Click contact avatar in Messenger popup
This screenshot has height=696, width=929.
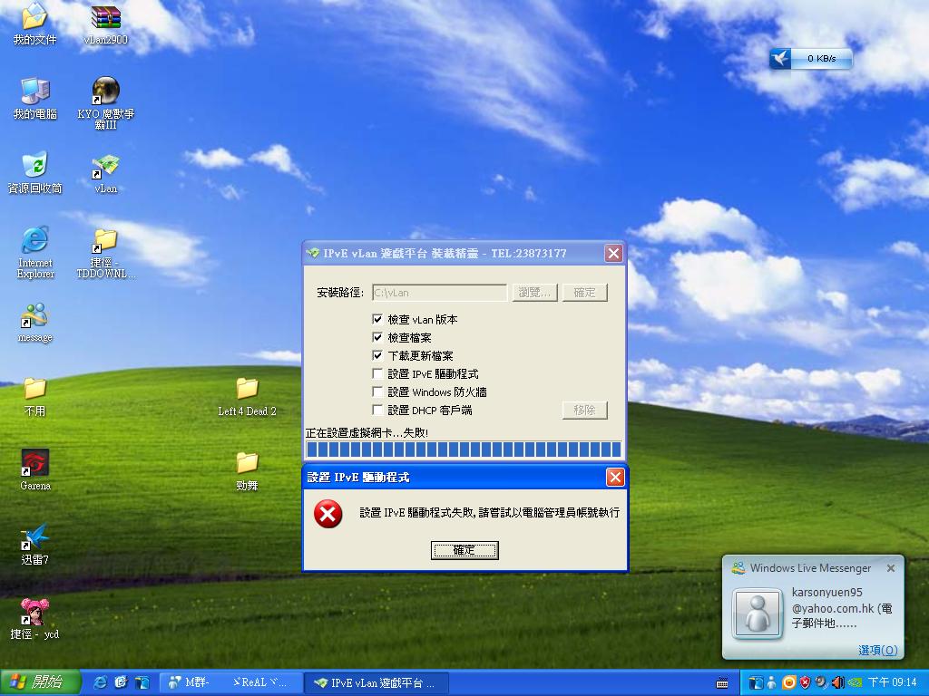click(758, 614)
